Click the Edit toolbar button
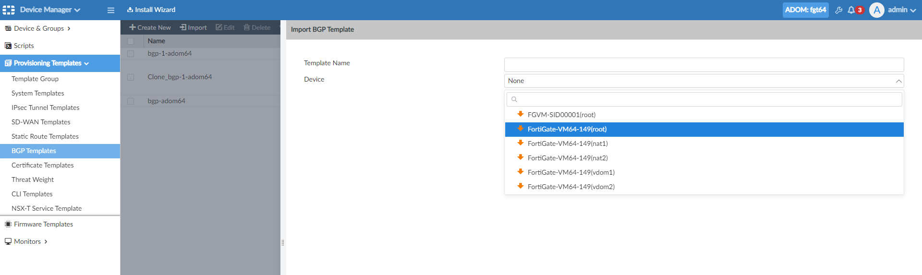The image size is (922, 275). [225, 27]
